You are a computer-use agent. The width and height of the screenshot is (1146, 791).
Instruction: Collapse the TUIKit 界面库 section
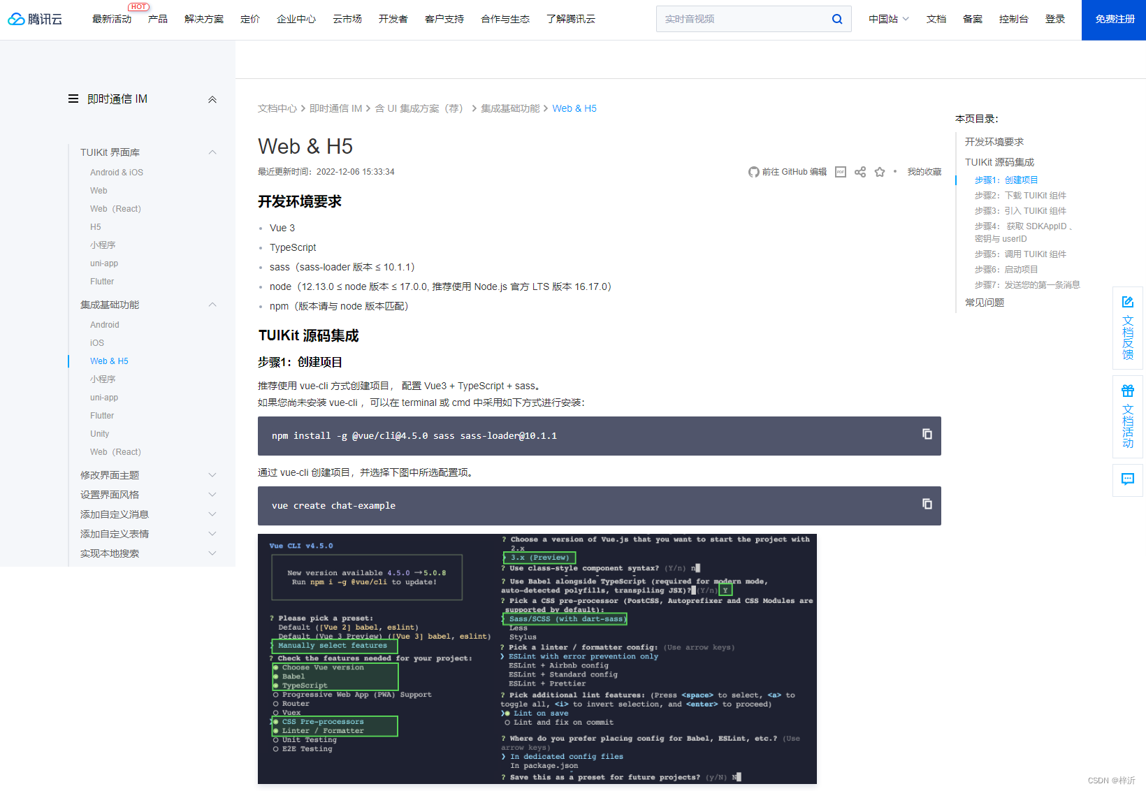click(212, 152)
